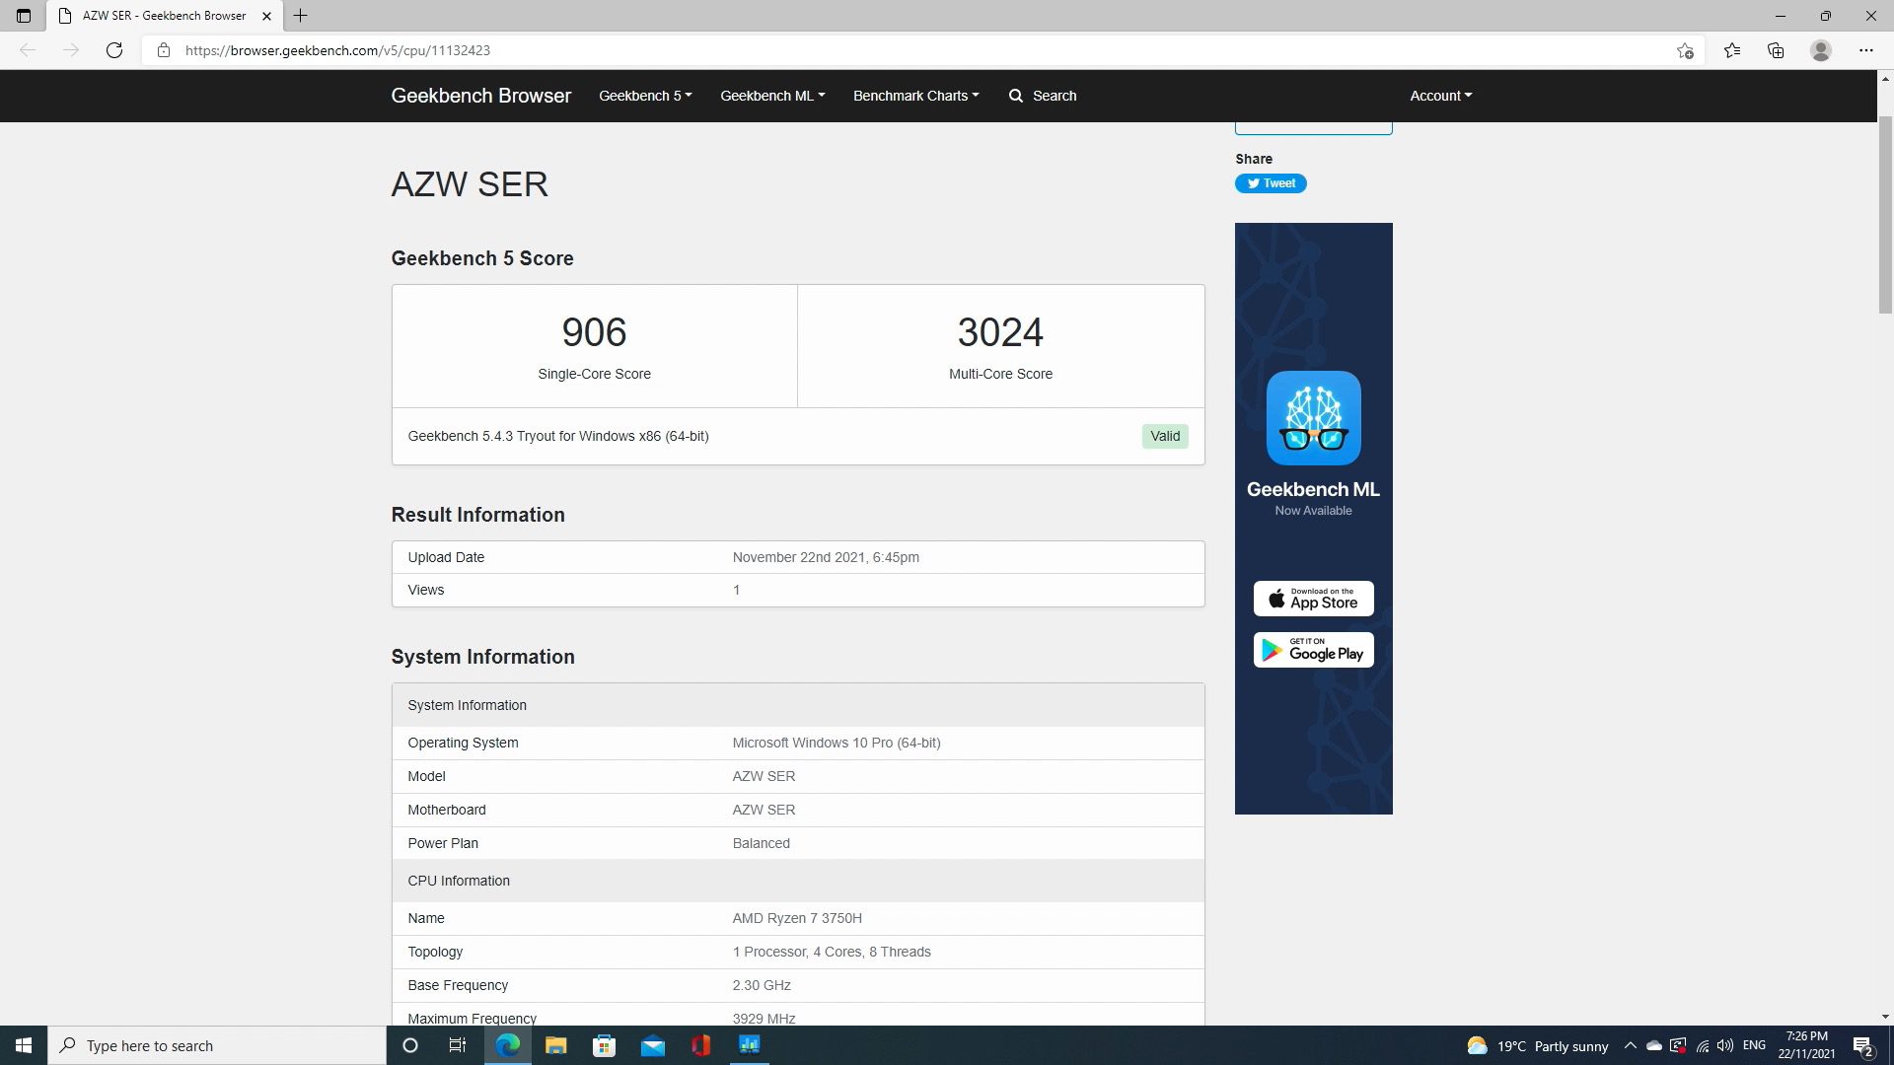This screenshot has width=1894, height=1065.
Task: Open Microsoft Store from the taskbar
Action: (604, 1045)
